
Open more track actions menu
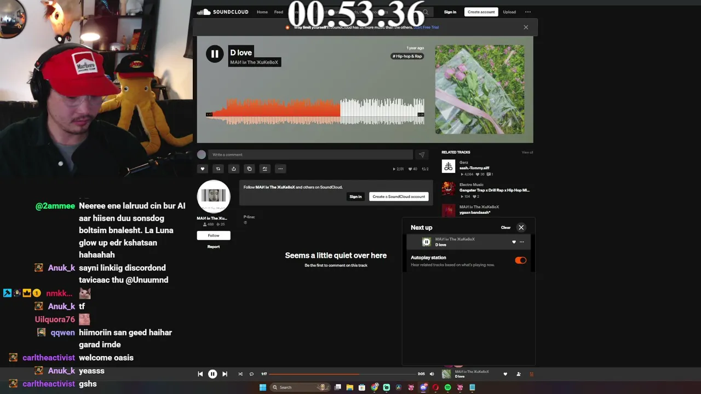click(280, 169)
